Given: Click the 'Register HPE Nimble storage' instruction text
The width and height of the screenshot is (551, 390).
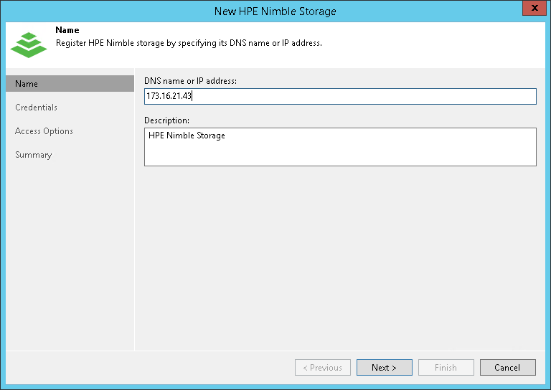Looking at the screenshot, I should (x=189, y=43).
